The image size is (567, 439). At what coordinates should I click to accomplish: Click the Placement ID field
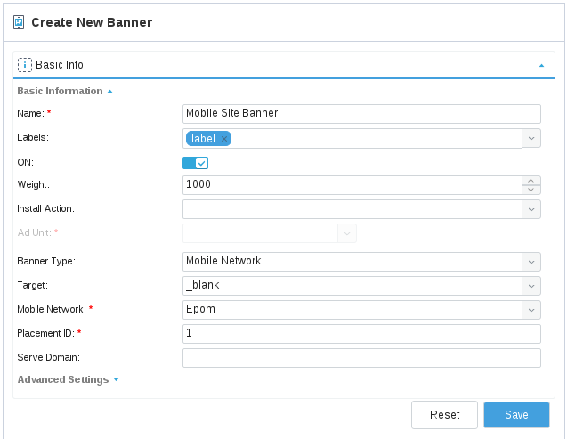coord(361,334)
